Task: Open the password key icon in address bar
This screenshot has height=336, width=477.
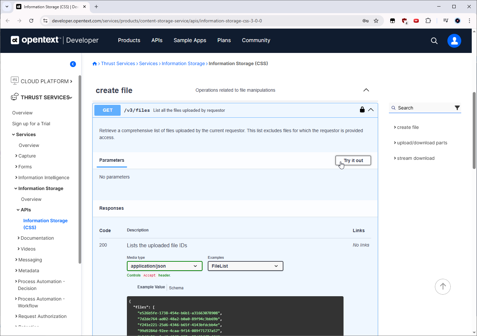Action: tap(366, 21)
